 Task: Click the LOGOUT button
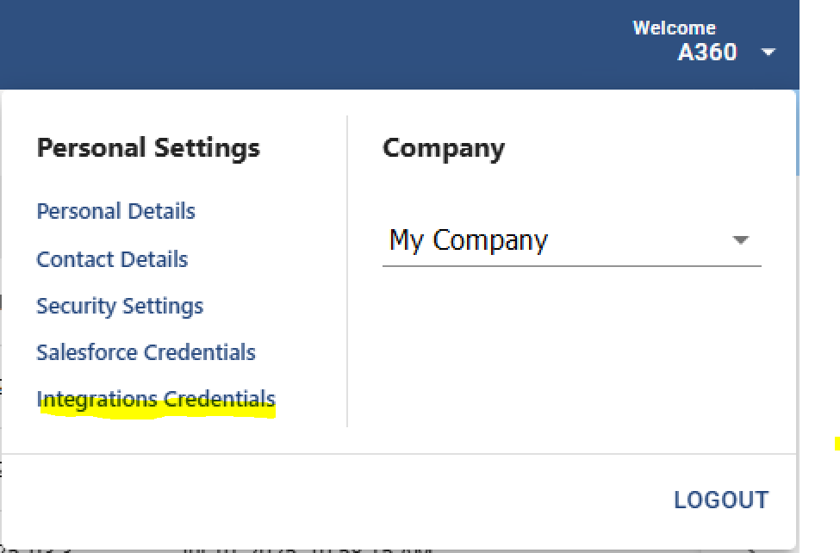click(x=721, y=500)
